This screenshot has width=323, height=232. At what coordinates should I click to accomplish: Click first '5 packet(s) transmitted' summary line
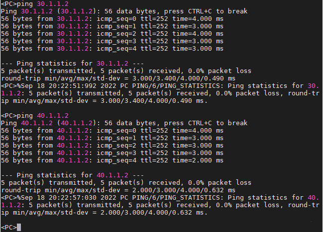coord(126,71)
